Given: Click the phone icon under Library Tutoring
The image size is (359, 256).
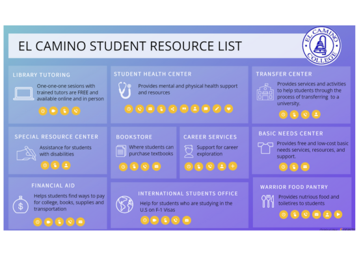Looking at the screenshot, I should point(76,111).
